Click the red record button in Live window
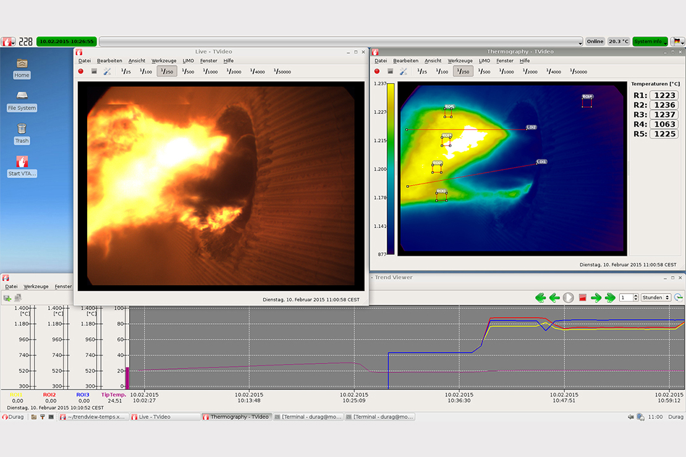This screenshot has height=457, width=686. pyautogui.click(x=80, y=72)
